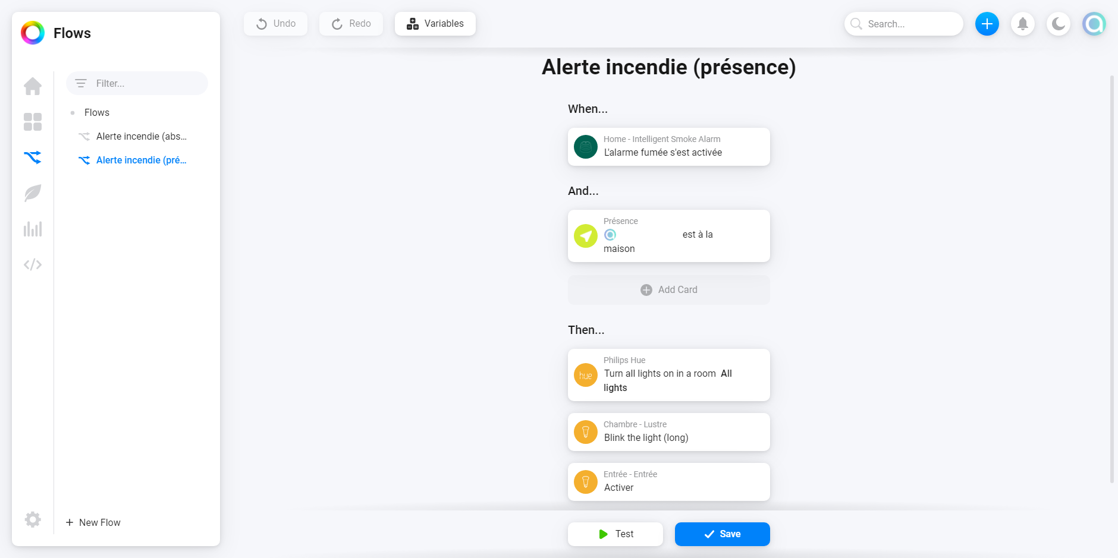The width and height of the screenshot is (1118, 558).
Task: Click the Chambre - Lustre bulb icon
Action: pyautogui.click(x=586, y=432)
